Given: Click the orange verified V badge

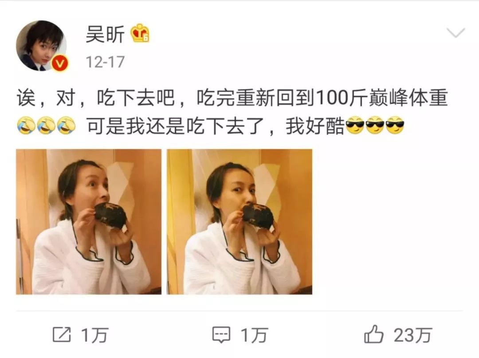Looking at the screenshot, I should click(x=59, y=63).
